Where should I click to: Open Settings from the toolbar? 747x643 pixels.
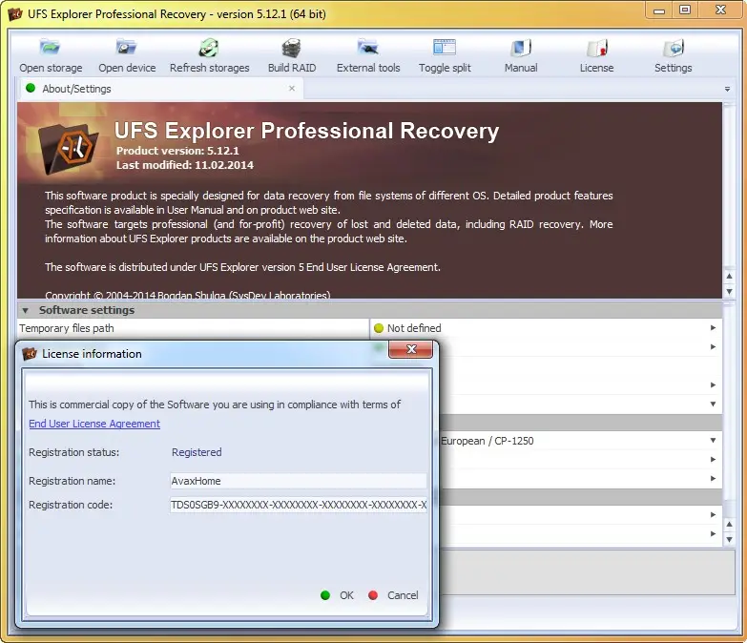click(x=674, y=48)
